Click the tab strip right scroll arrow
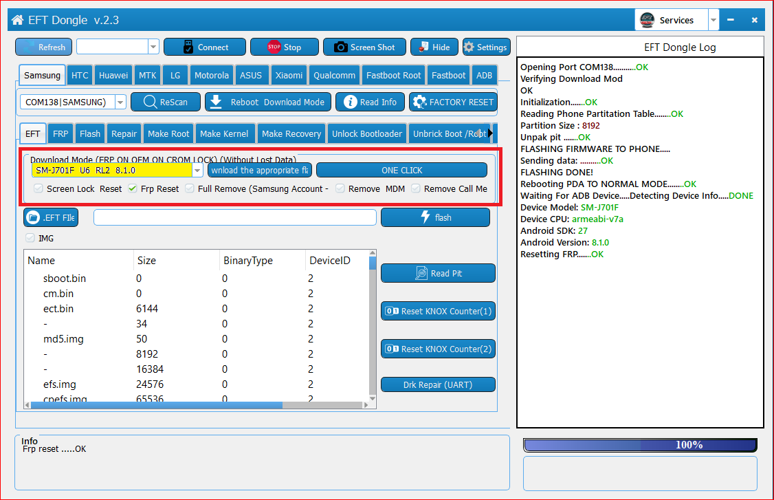The height and width of the screenshot is (500, 774). [x=490, y=133]
